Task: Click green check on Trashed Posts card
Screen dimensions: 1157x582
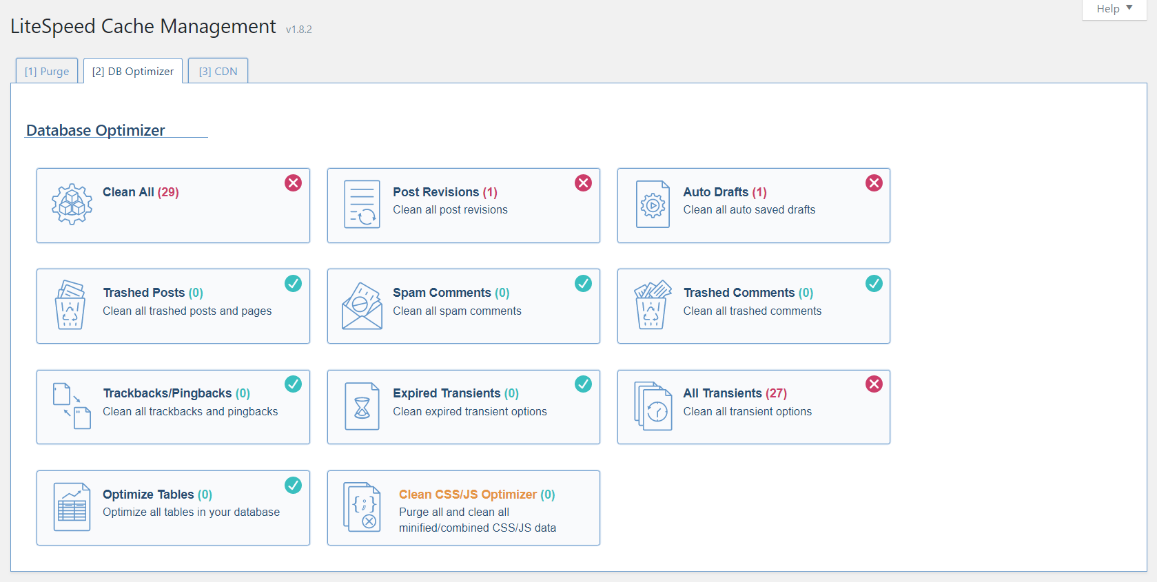Action: point(293,283)
